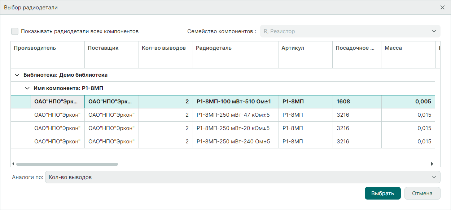Select row Р1-8МП-250 мВт-47 кОм±5

233,115
